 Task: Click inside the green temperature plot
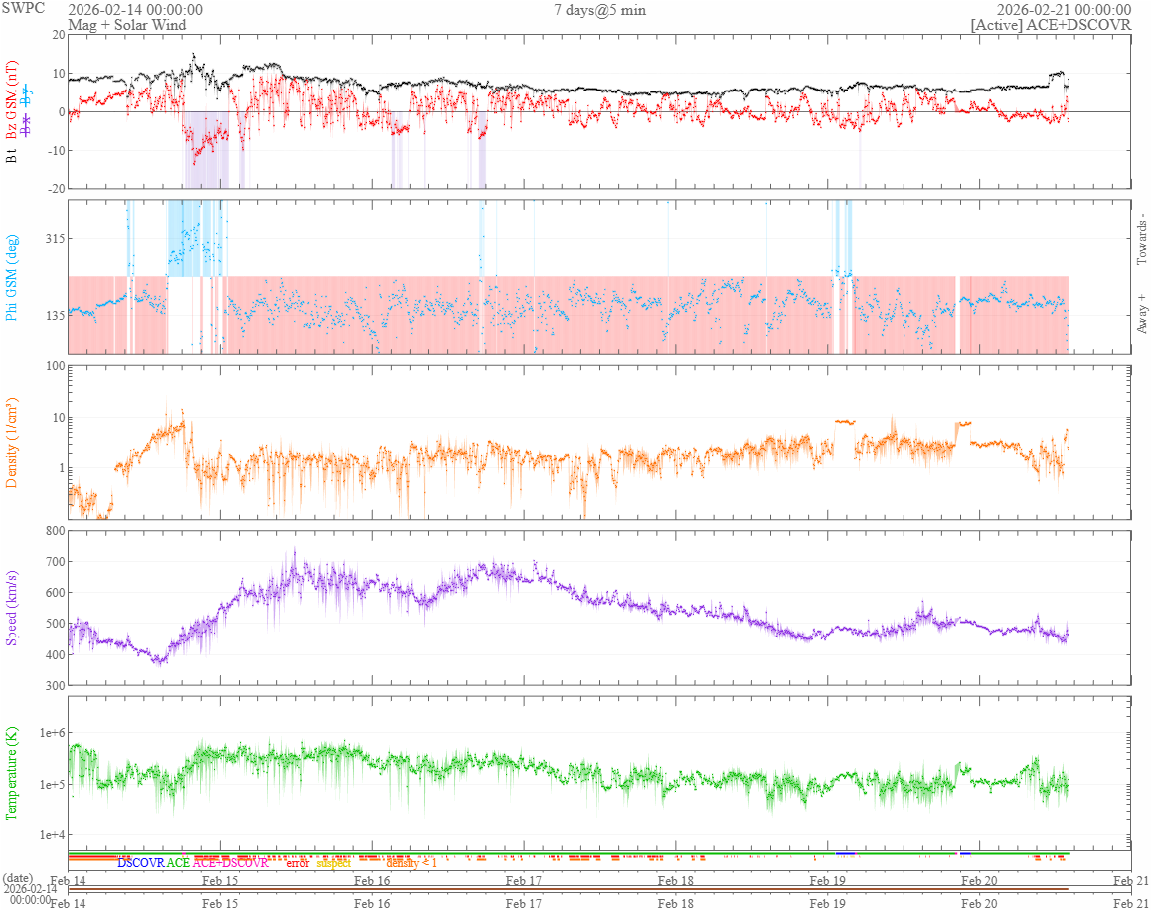pyautogui.click(x=599, y=773)
